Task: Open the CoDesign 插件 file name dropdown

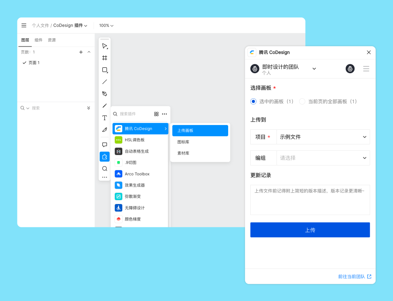Action: (x=70, y=26)
